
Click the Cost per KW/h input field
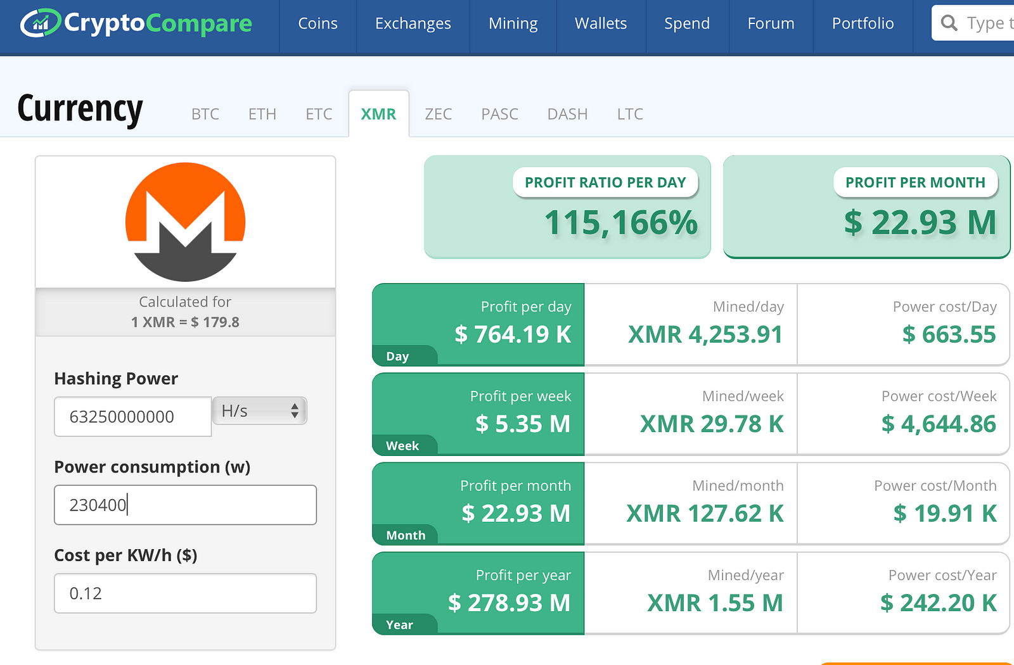[x=185, y=593]
